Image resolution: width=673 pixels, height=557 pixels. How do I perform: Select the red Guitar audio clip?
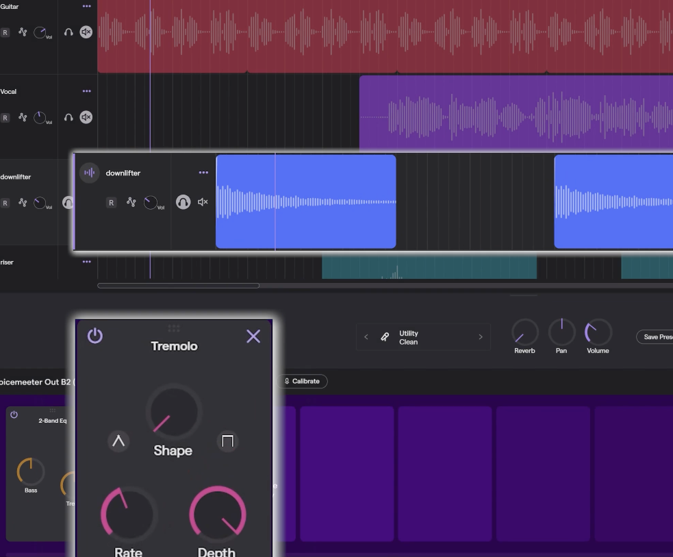coord(385,36)
